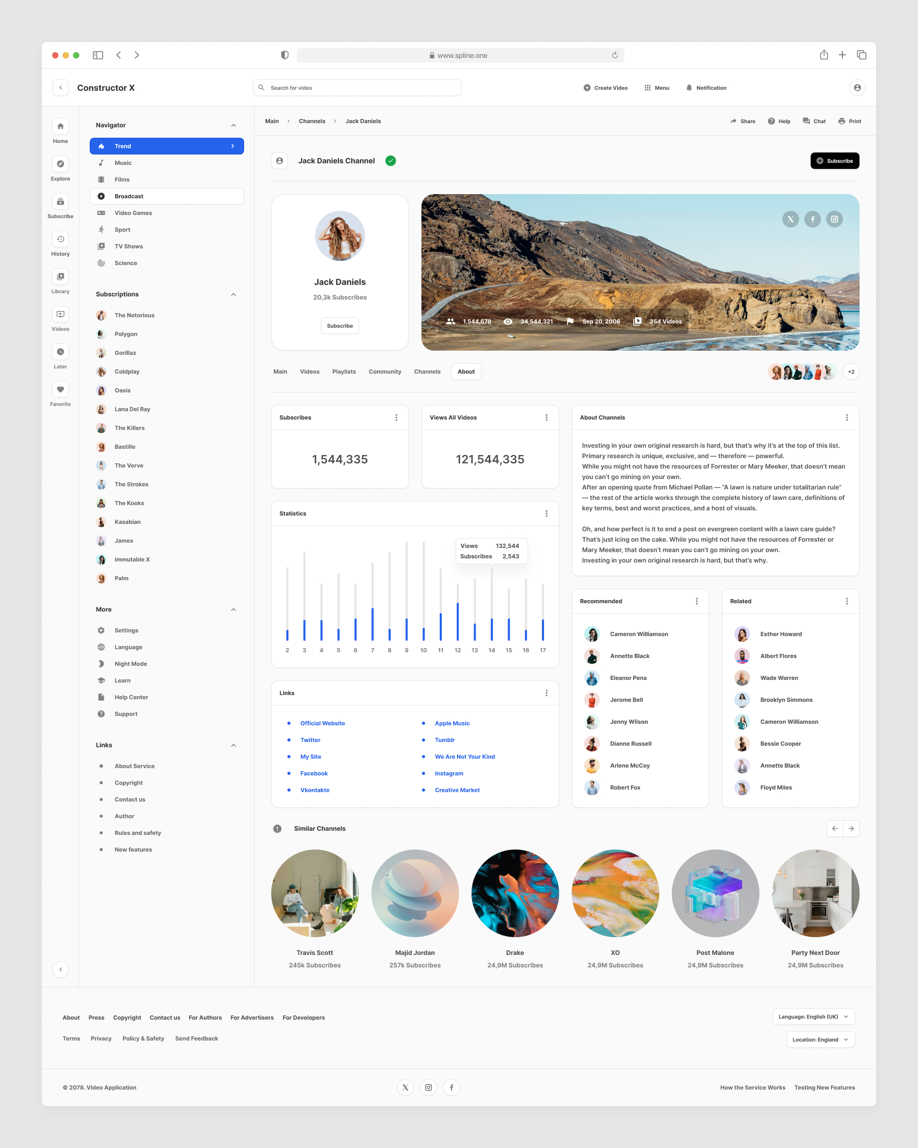The image size is (918, 1148).
Task: Open the Library icon
Action: 60,277
